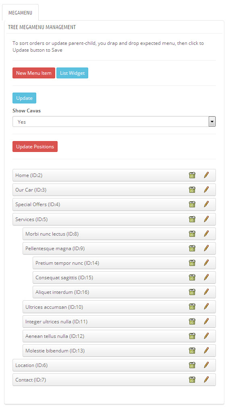Click the New Menu Item button
The height and width of the screenshot is (407, 226).
34,73
